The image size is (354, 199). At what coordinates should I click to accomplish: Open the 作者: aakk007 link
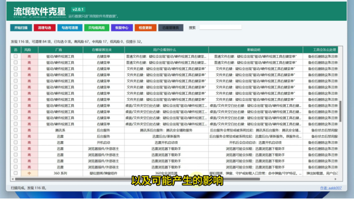pos(331,188)
